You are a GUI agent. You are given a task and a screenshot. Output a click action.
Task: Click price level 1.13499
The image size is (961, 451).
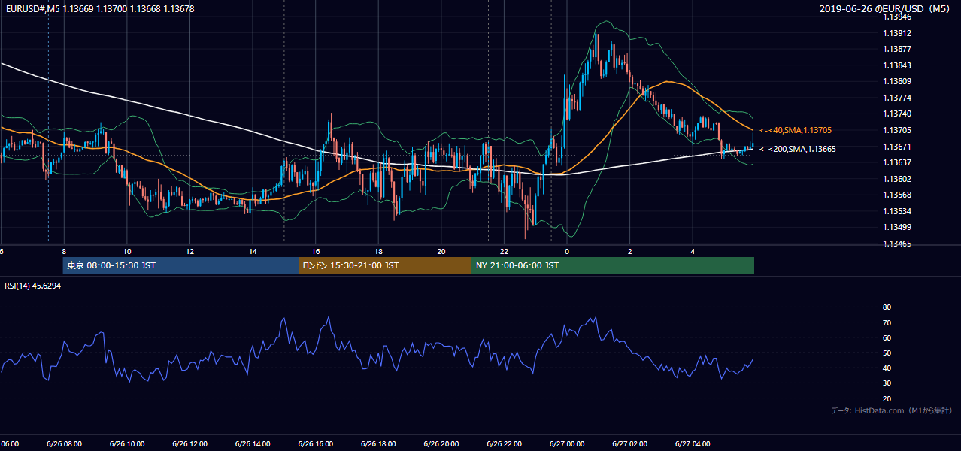(x=896, y=227)
